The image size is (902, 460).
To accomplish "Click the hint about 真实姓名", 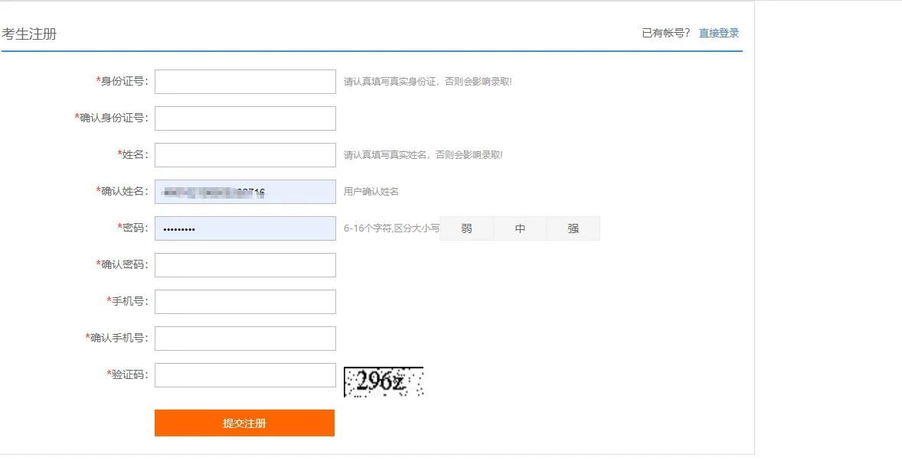I will pyautogui.click(x=423, y=155).
